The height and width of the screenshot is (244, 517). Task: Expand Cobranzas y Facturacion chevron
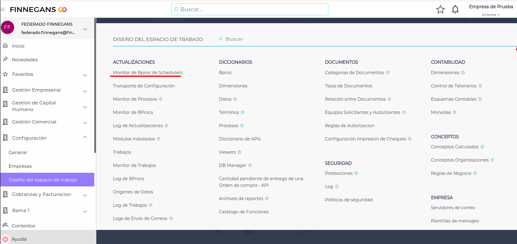[85, 195]
